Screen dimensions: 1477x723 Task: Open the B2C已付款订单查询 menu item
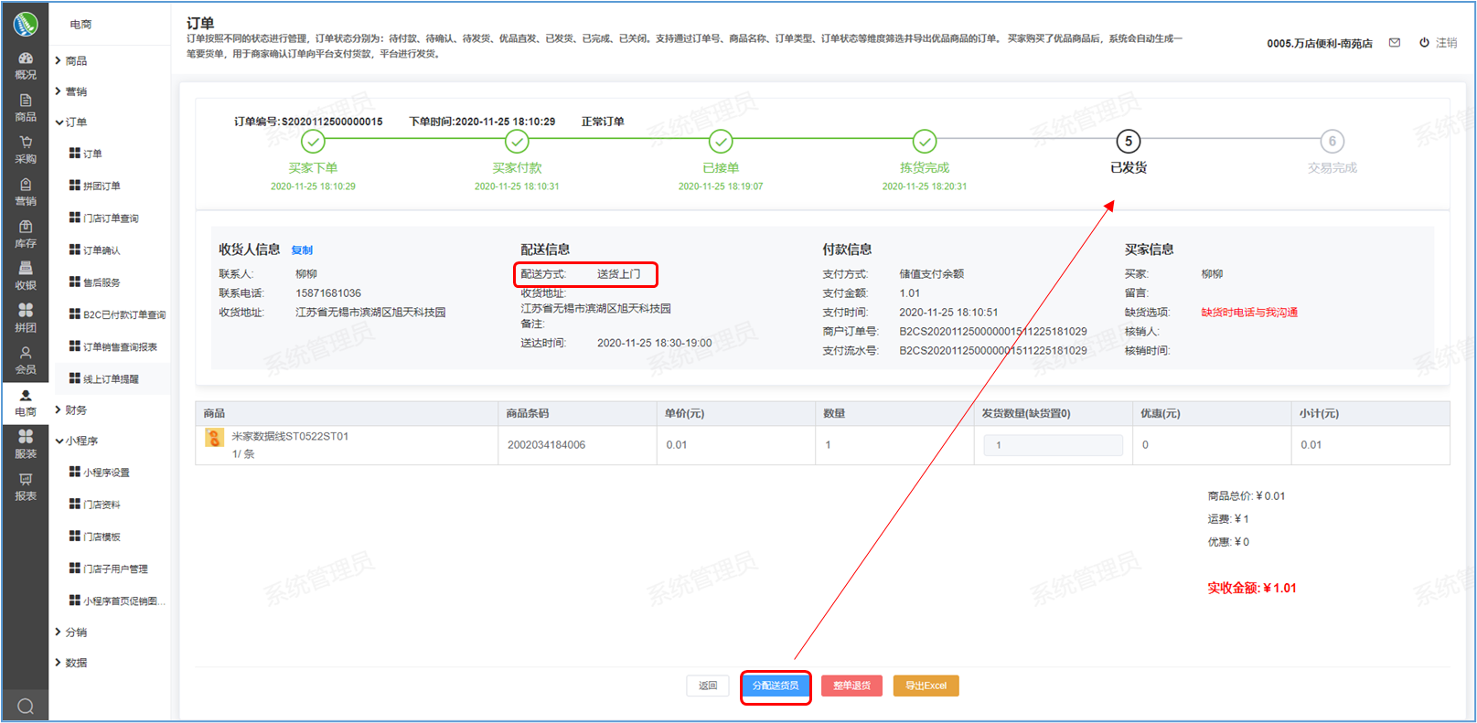[118, 314]
